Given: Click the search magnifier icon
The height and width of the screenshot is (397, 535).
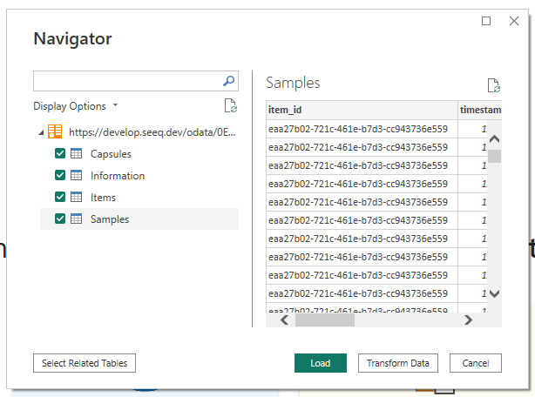Looking at the screenshot, I should point(229,81).
